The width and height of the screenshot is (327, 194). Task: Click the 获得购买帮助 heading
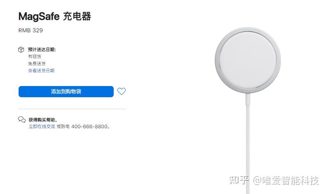click(43, 120)
